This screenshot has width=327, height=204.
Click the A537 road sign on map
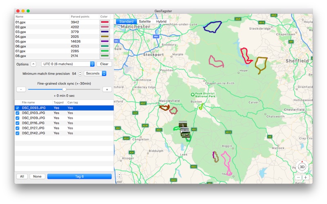pos(143,103)
